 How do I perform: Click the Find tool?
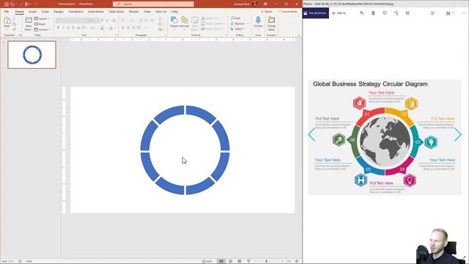coord(235,18)
